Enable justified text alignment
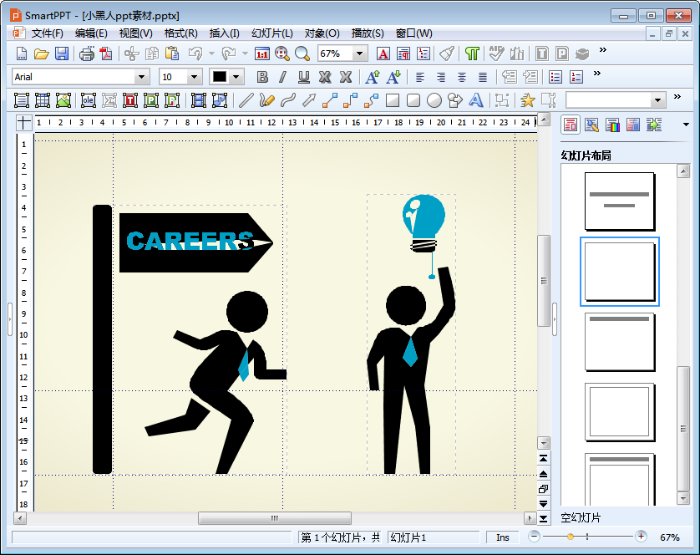The image size is (700, 555). [483, 77]
